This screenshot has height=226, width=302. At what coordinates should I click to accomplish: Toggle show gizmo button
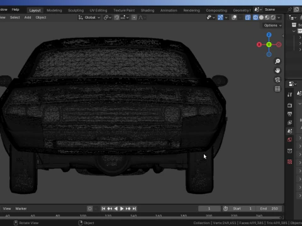pos(220,18)
